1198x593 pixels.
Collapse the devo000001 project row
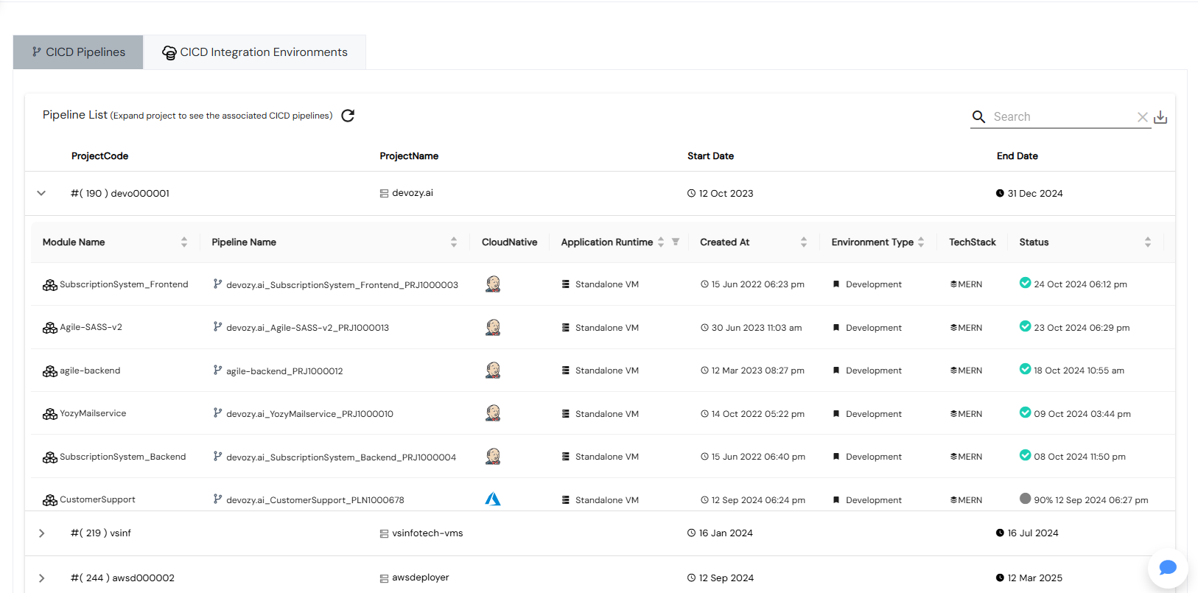pos(41,193)
